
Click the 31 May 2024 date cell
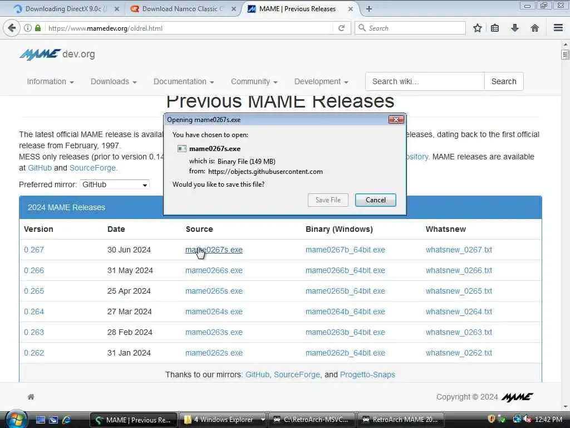[x=130, y=270]
